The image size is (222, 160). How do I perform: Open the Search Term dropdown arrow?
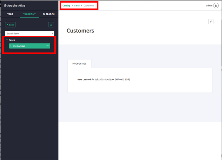coord(53,34)
